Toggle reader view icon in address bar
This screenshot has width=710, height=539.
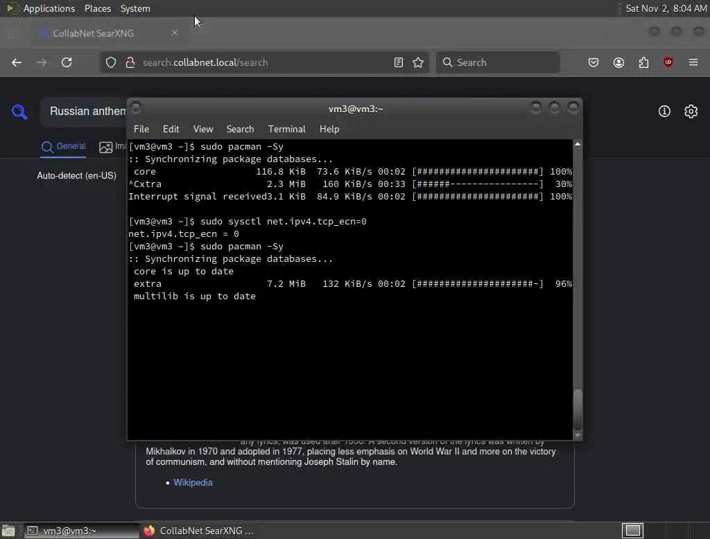(399, 62)
